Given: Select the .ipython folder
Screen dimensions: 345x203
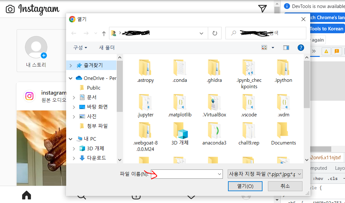Looking at the screenshot, I should 283,71.
